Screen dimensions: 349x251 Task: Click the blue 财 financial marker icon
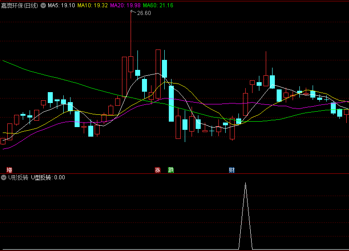(232, 170)
